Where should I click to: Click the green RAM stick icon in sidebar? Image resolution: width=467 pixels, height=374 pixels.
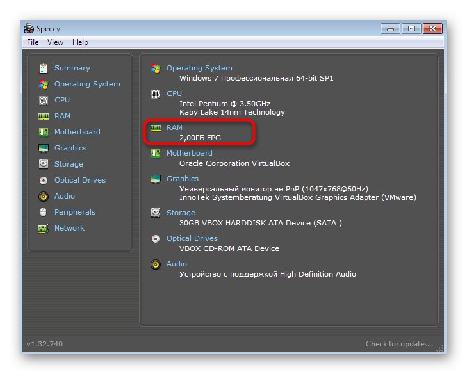coord(44,116)
